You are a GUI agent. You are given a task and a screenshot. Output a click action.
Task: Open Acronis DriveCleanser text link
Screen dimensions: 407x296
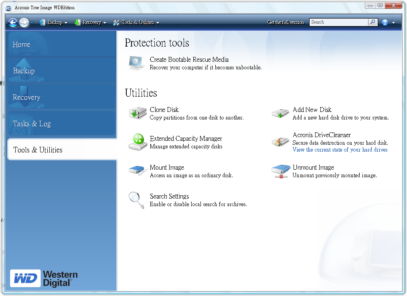tap(322, 135)
